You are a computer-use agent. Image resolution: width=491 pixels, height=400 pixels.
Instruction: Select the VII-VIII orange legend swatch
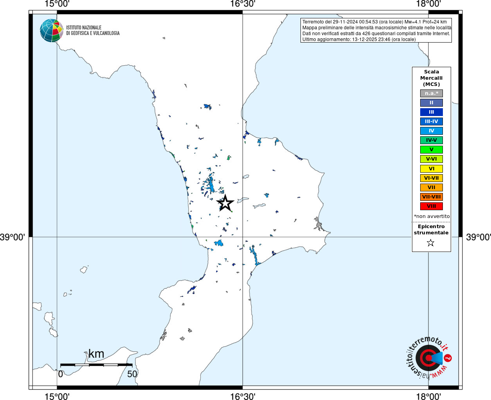pos(431,197)
